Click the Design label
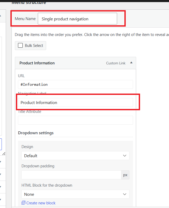This screenshot has width=169, height=208. pyautogui.click(x=27, y=147)
